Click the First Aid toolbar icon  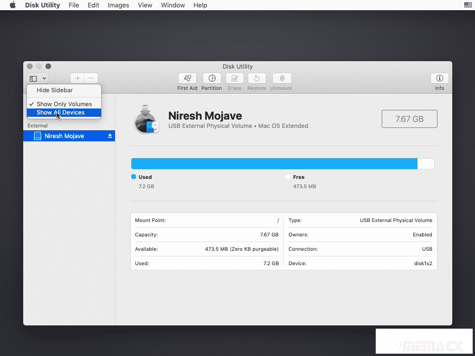click(187, 79)
